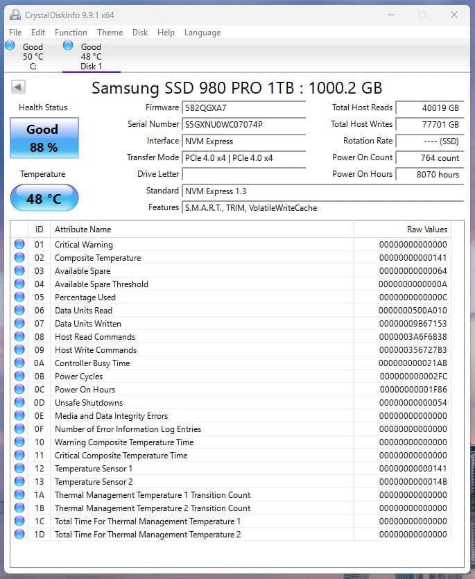Image resolution: width=475 pixels, height=579 pixels.
Task: Click the status icon for Power Cycles
Action: pos(19,376)
